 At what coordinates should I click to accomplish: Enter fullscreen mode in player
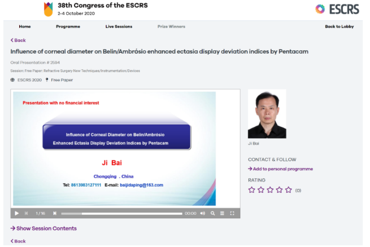[x=232, y=213]
